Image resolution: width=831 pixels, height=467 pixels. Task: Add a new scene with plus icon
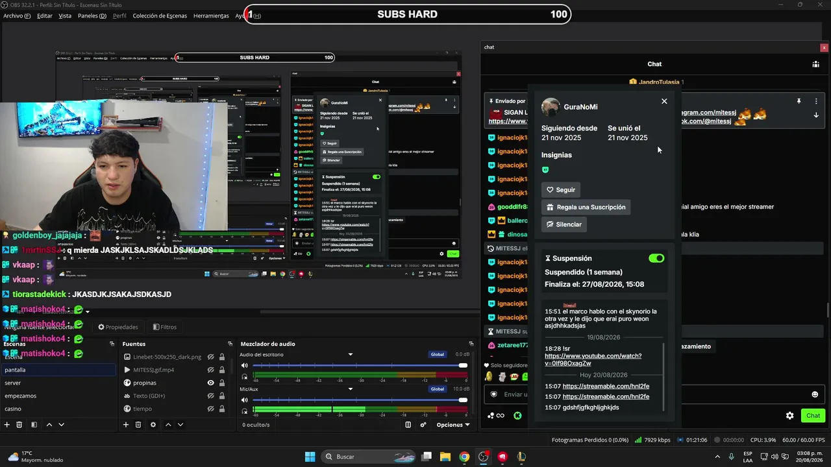tap(7, 425)
